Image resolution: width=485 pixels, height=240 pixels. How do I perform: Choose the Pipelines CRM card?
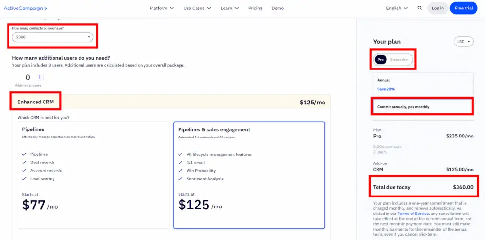coord(93,175)
